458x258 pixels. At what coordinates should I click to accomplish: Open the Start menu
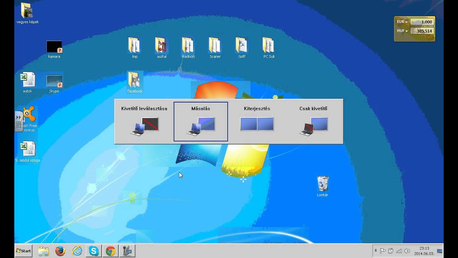coord(24,251)
